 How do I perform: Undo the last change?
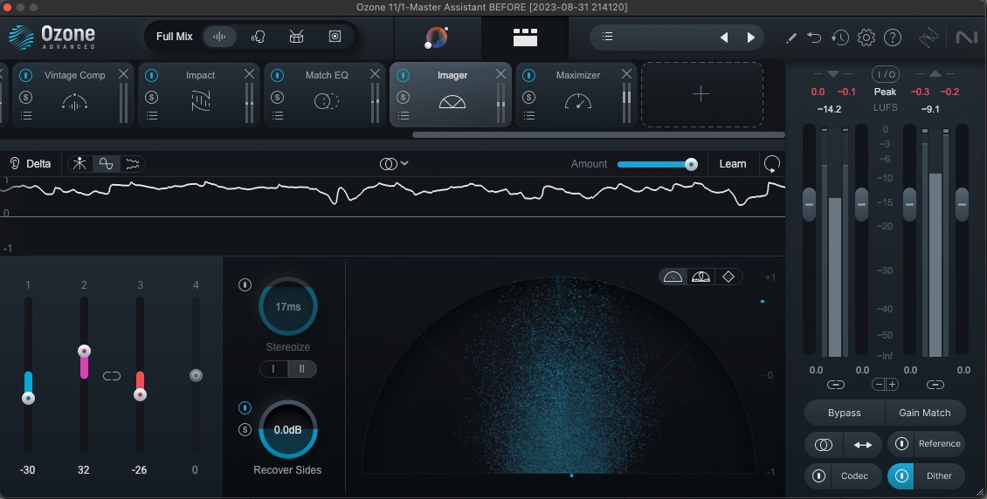[814, 38]
